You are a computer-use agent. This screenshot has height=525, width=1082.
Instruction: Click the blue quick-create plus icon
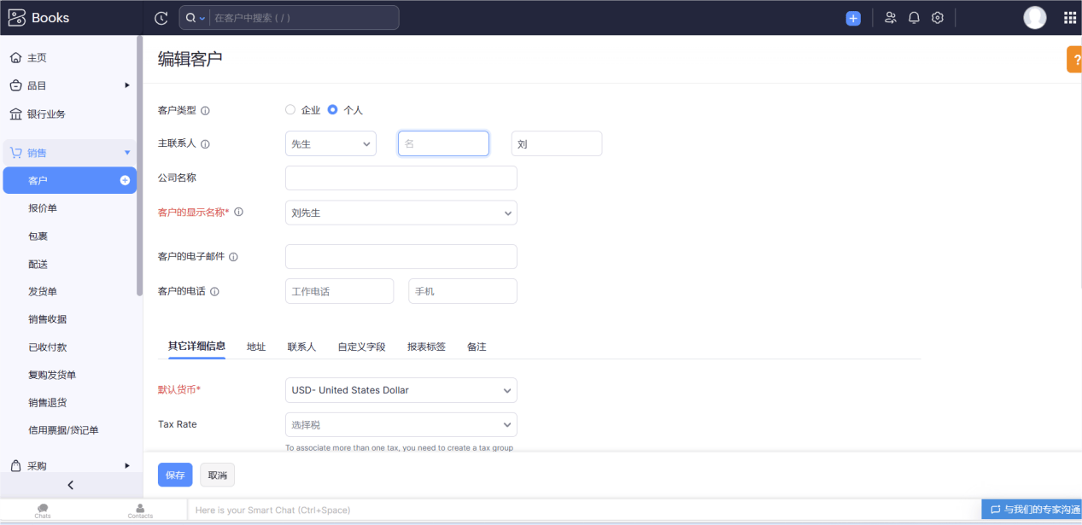[x=853, y=18]
